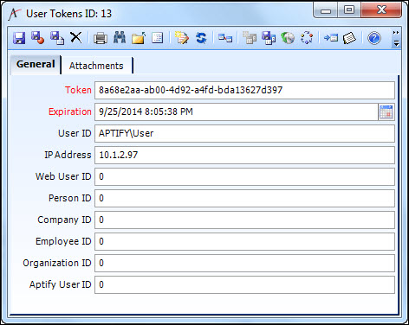Click the Token field
The image size is (409, 325).
click(244, 90)
